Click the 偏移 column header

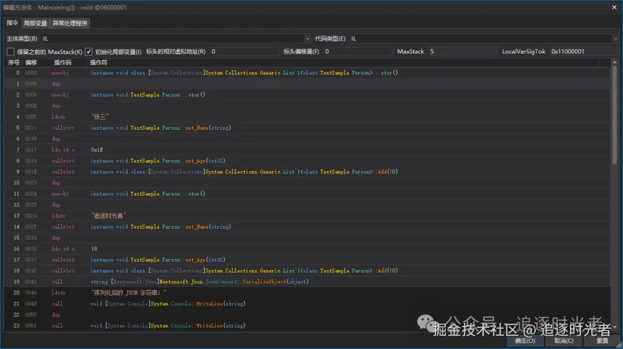pyautogui.click(x=31, y=62)
